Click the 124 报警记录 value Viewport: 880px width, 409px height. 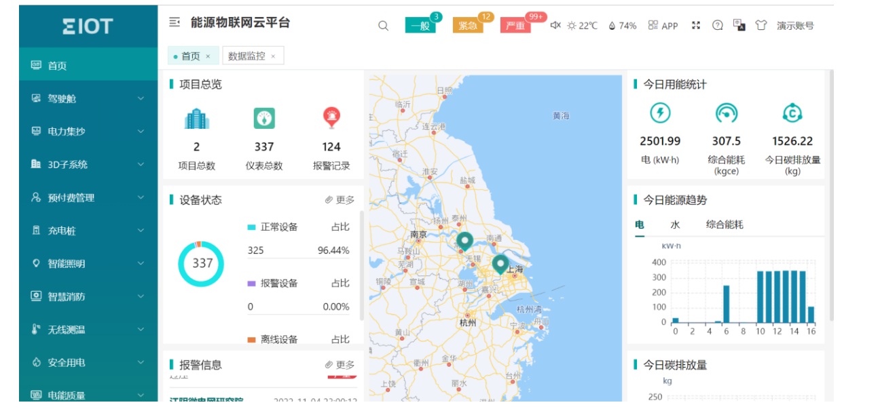coord(331,147)
